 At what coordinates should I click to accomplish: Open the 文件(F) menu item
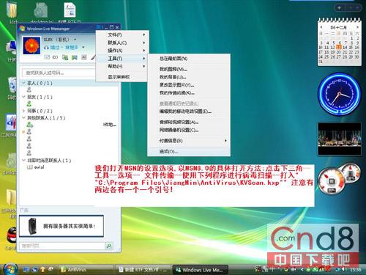(122, 34)
